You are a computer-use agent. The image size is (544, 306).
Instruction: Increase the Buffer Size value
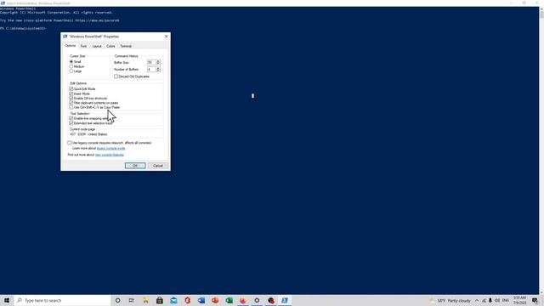[158, 61]
